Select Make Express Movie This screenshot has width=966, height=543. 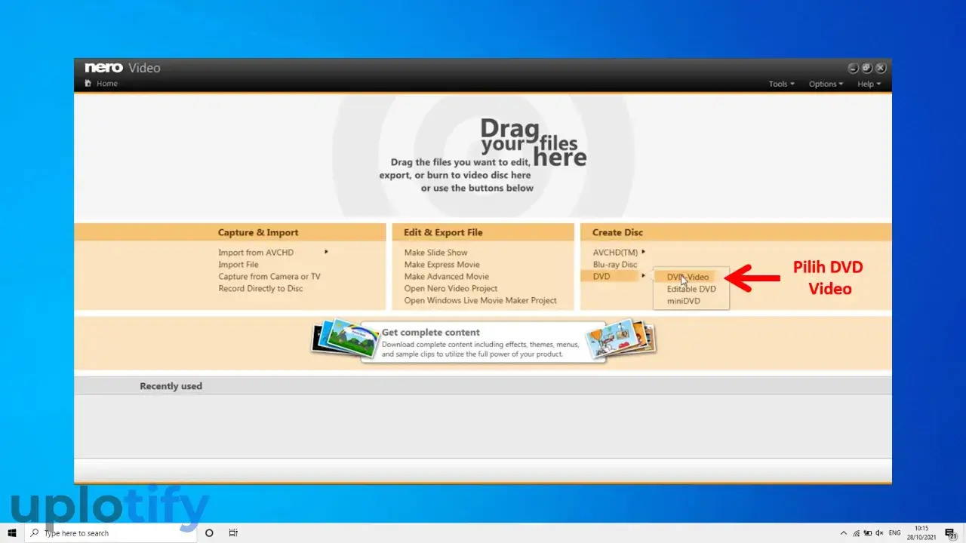coord(441,265)
